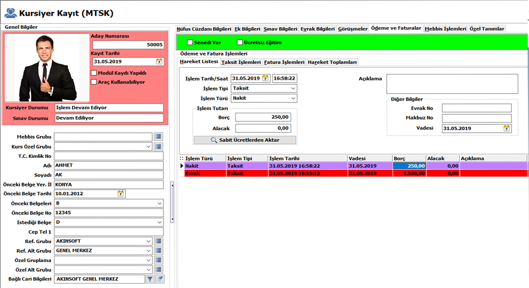Check the Araç Kullanabiliyor option
This screenshot has height=288, width=529.
(93, 82)
